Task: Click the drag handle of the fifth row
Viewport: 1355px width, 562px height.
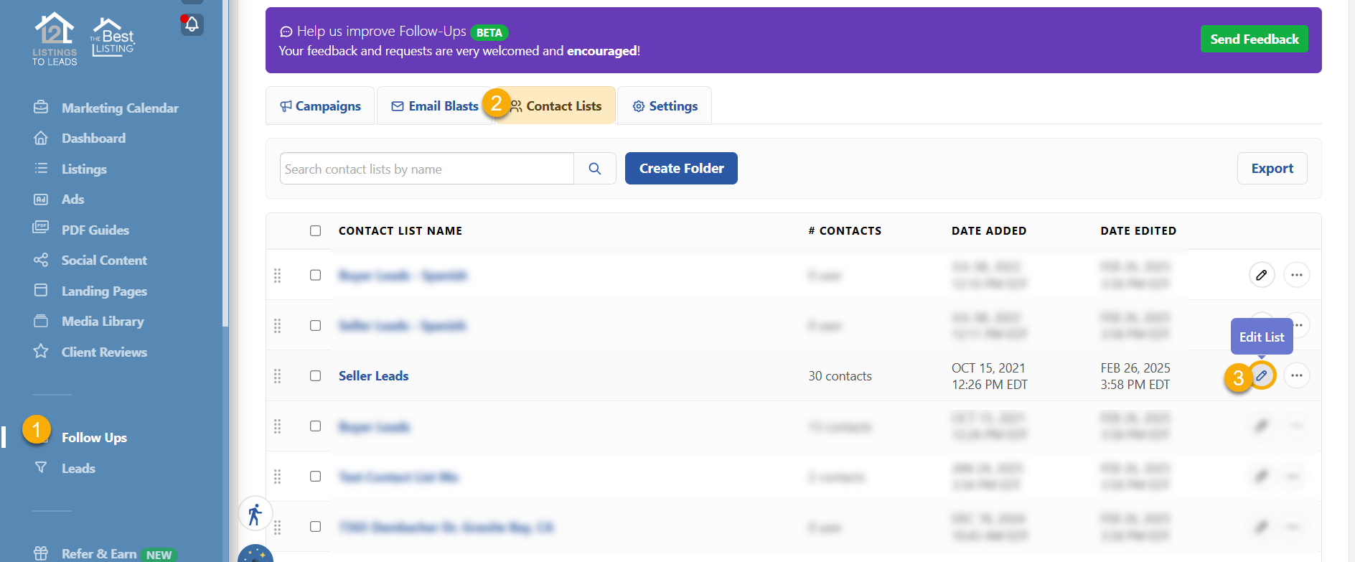Action: point(277,477)
